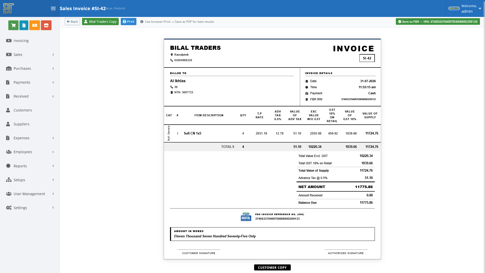Click the Sufi CN 1x5 item description
Image resolution: width=485 pixels, height=273 pixels.
point(192,133)
